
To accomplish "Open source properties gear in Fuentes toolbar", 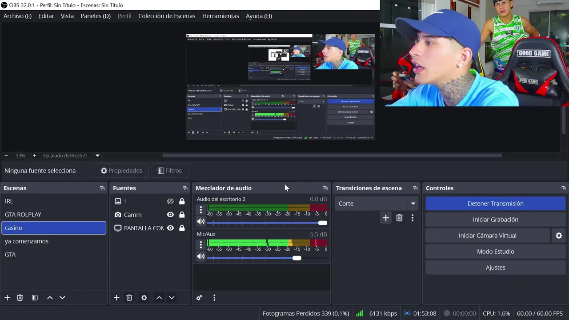I will 144,298.
